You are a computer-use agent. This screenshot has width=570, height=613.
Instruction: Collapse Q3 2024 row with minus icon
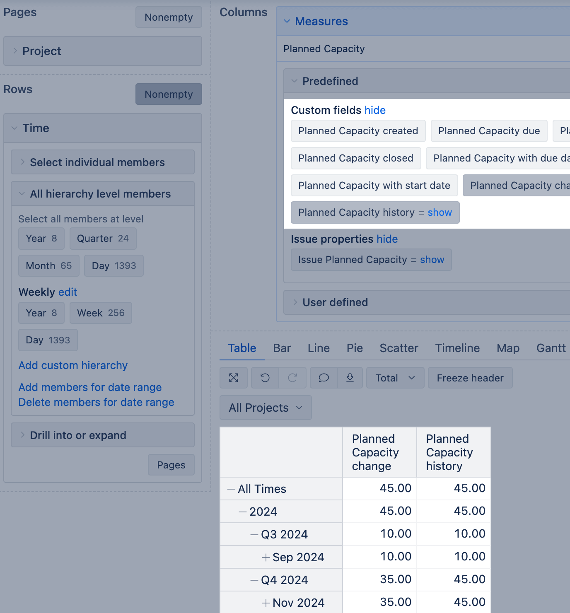coord(254,535)
